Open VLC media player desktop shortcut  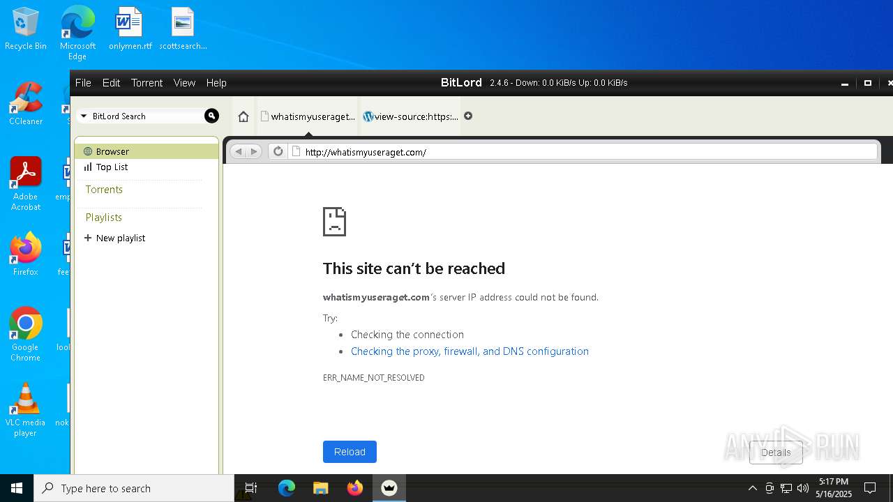pos(26,410)
